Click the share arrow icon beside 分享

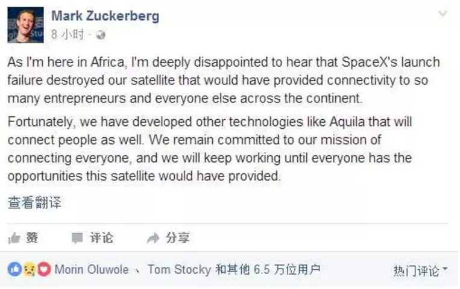pos(153,238)
